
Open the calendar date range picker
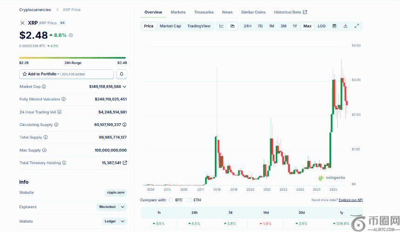coord(334,26)
